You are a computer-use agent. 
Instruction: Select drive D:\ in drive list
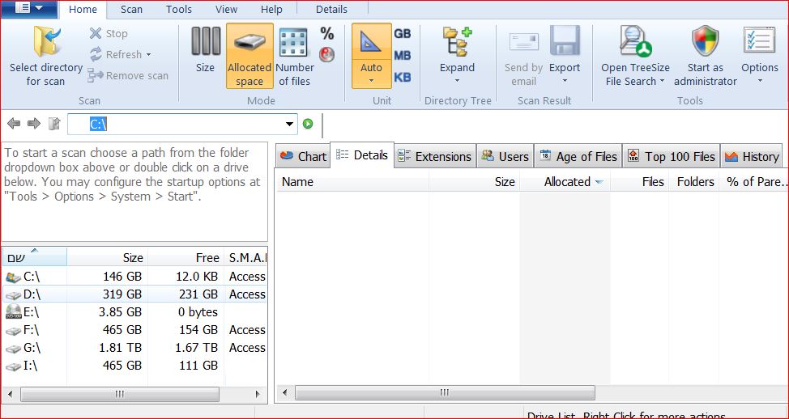click(134, 294)
